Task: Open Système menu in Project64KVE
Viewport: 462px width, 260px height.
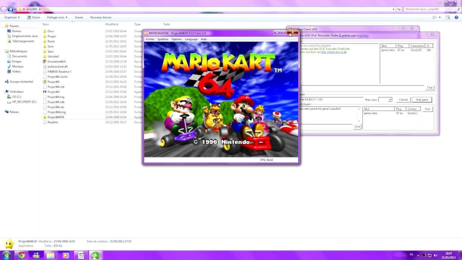Action: (x=163, y=39)
